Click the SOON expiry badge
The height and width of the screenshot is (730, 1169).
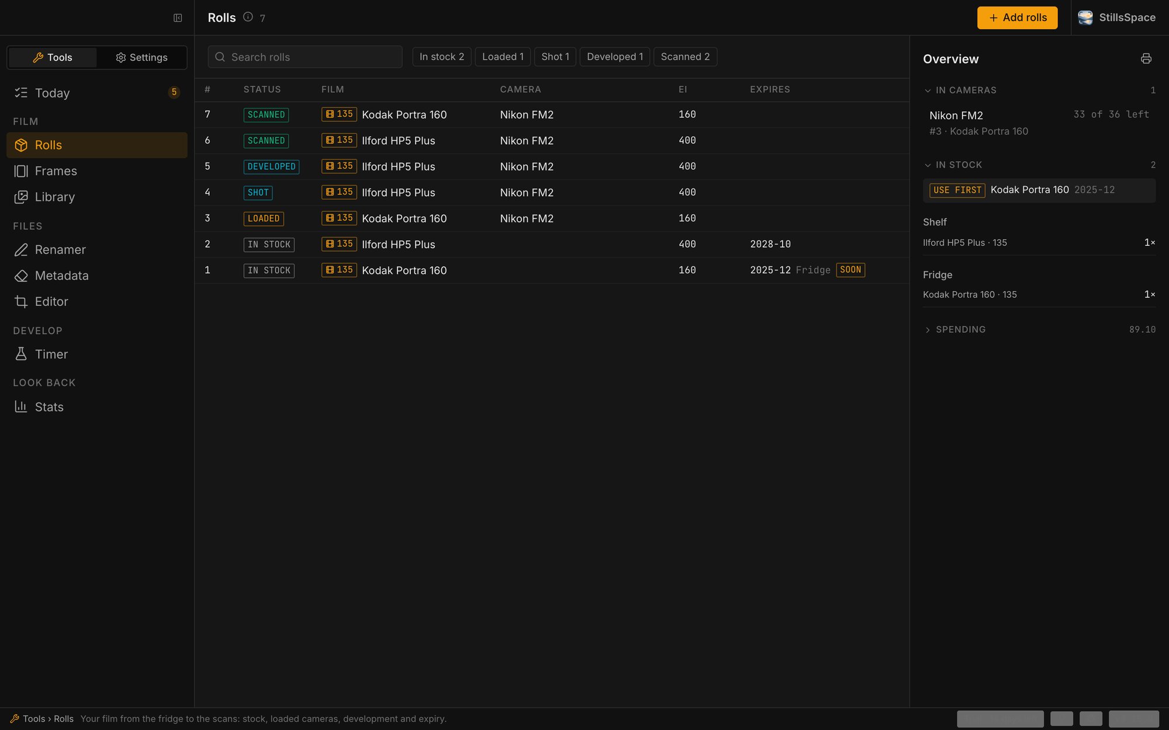850,270
